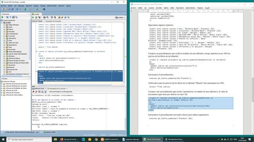Click the pin icon in script output toolbar
This screenshot has height=142, width=254.
pos(33,92)
